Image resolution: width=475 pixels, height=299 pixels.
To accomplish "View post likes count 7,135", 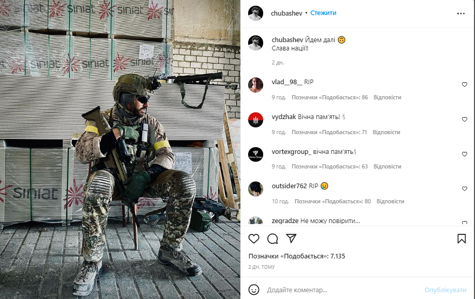I will [x=297, y=256].
